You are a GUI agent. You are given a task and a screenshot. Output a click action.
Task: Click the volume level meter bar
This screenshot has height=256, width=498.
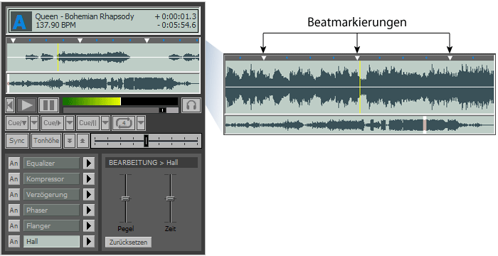point(120,101)
